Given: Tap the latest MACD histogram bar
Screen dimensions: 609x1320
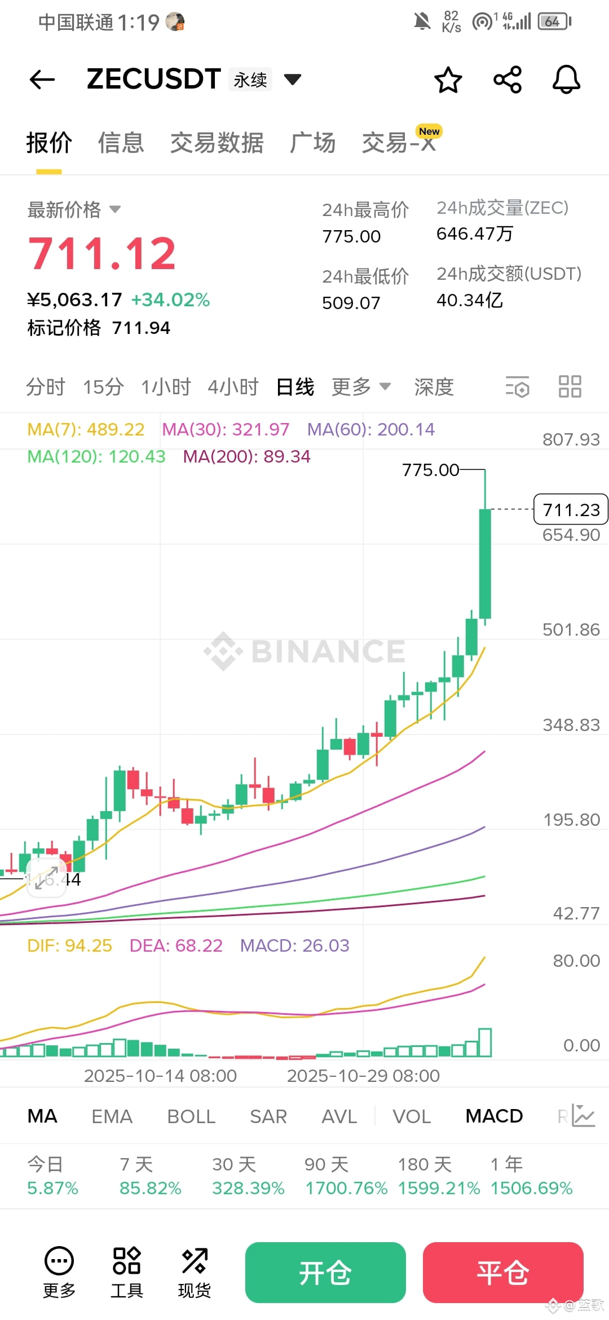Looking at the screenshot, I should [485, 1042].
